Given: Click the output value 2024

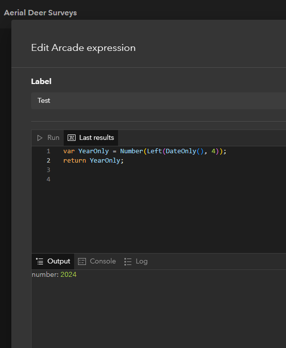Looking at the screenshot, I should 69,275.
